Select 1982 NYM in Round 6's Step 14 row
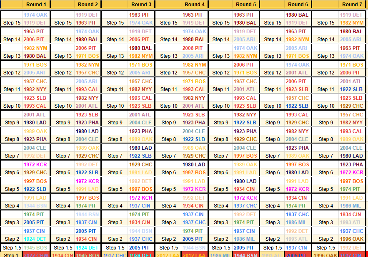 tap(298, 40)
